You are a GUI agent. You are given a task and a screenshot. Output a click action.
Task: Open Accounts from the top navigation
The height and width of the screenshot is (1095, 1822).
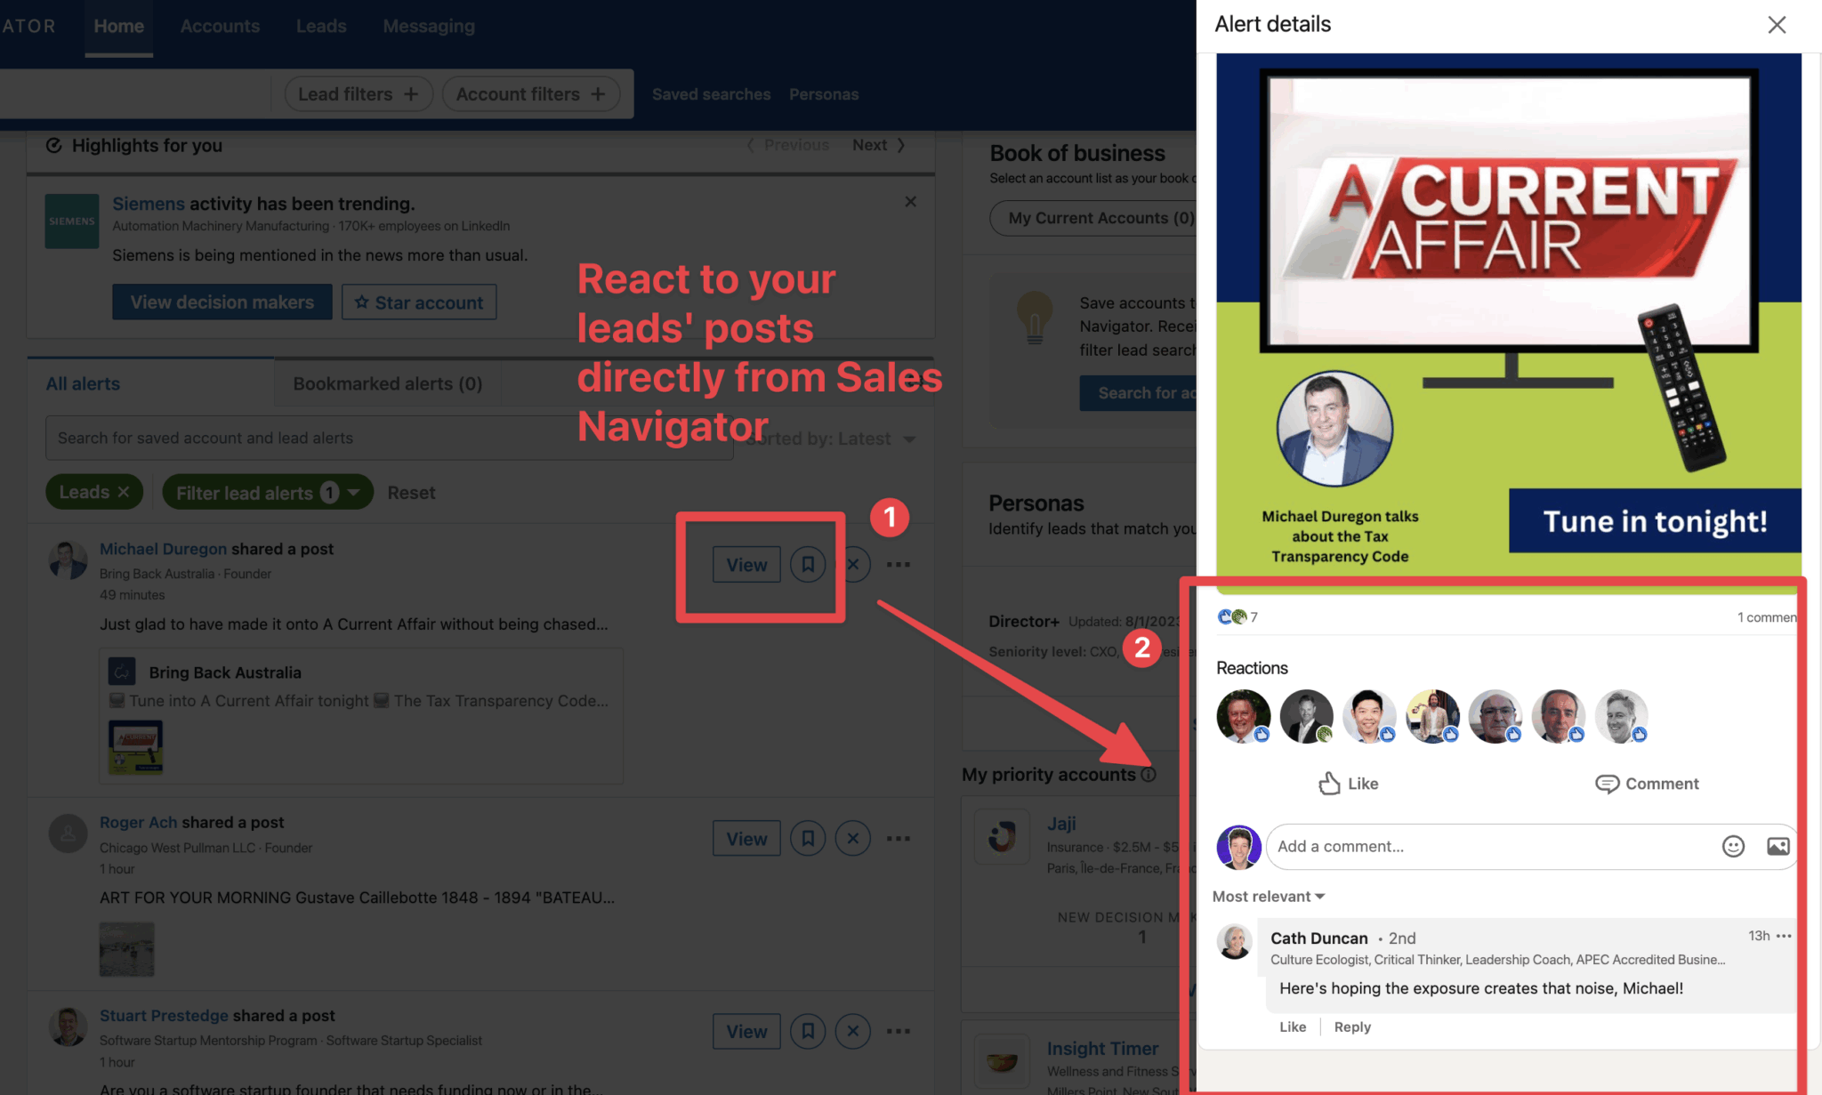(220, 26)
